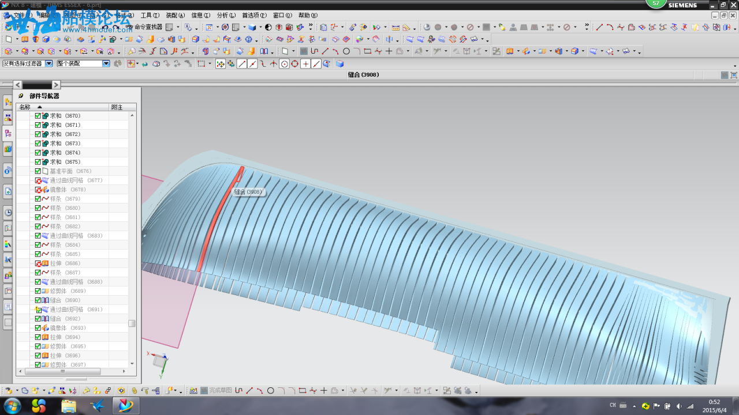The width and height of the screenshot is (739, 415).
Task: Open Windows Explorer from taskbar
Action: [69, 406]
